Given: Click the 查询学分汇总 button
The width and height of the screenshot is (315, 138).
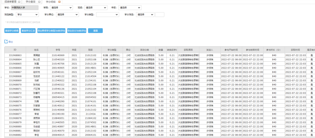Looking at the screenshot, I should pos(28,31).
